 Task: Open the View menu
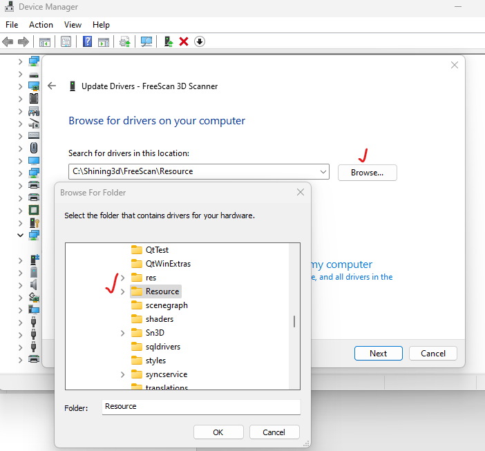[73, 25]
